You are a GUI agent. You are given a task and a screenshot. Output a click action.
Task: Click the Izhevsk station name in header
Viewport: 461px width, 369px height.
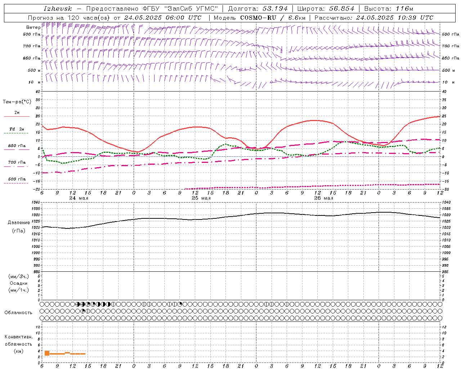(58, 9)
